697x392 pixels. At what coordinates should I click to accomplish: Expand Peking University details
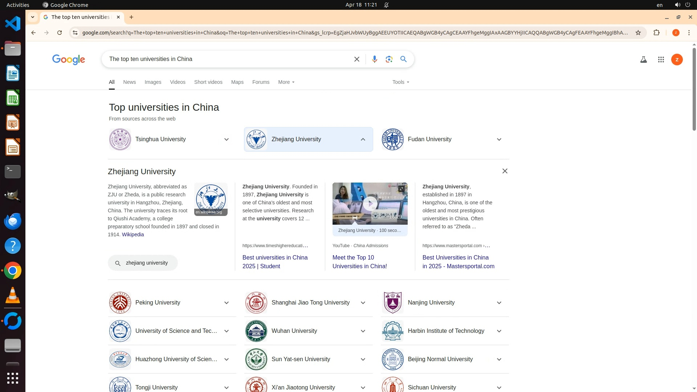coord(226,303)
